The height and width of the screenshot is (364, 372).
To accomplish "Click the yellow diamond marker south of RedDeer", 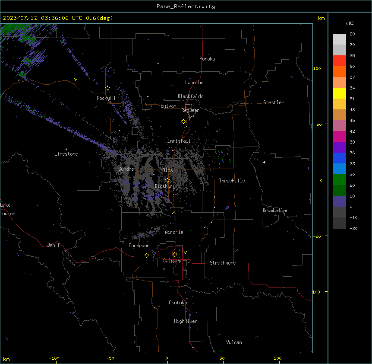I will pyautogui.click(x=183, y=121).
